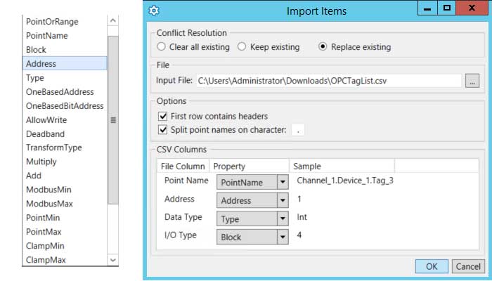Click the Cancel button

(x=468, y=266)
